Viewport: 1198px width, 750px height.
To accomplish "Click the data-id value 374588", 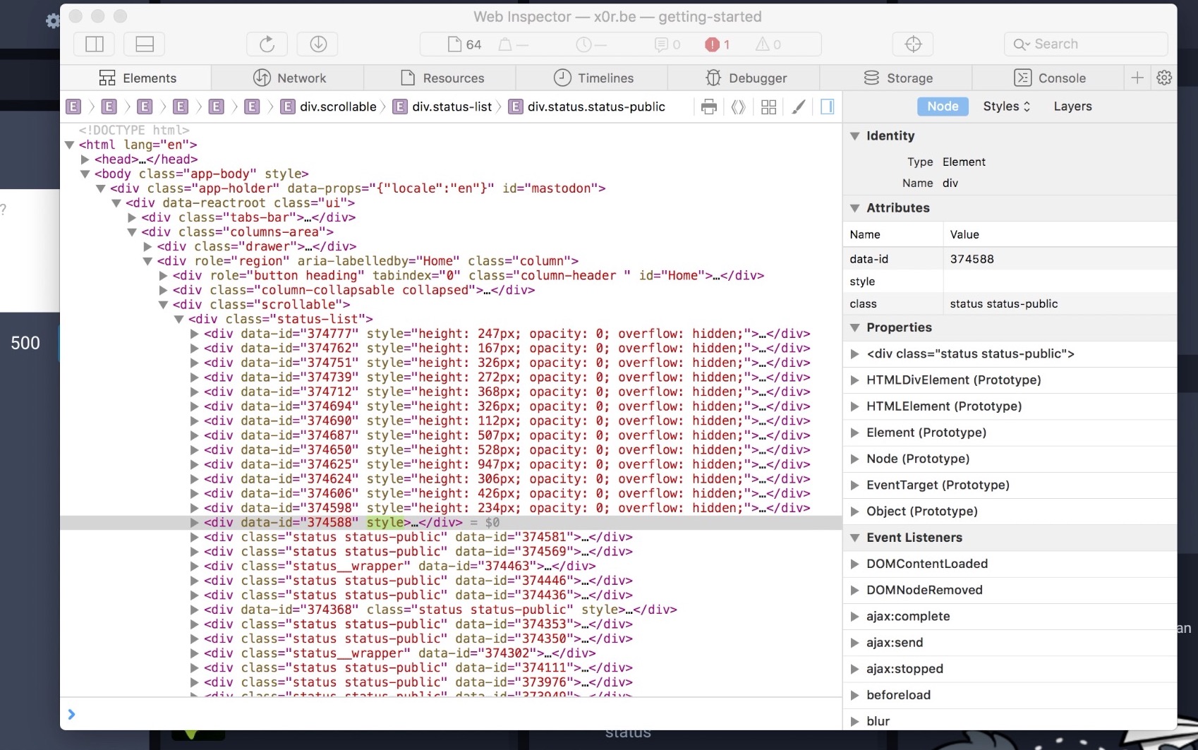I will [972, 259].
